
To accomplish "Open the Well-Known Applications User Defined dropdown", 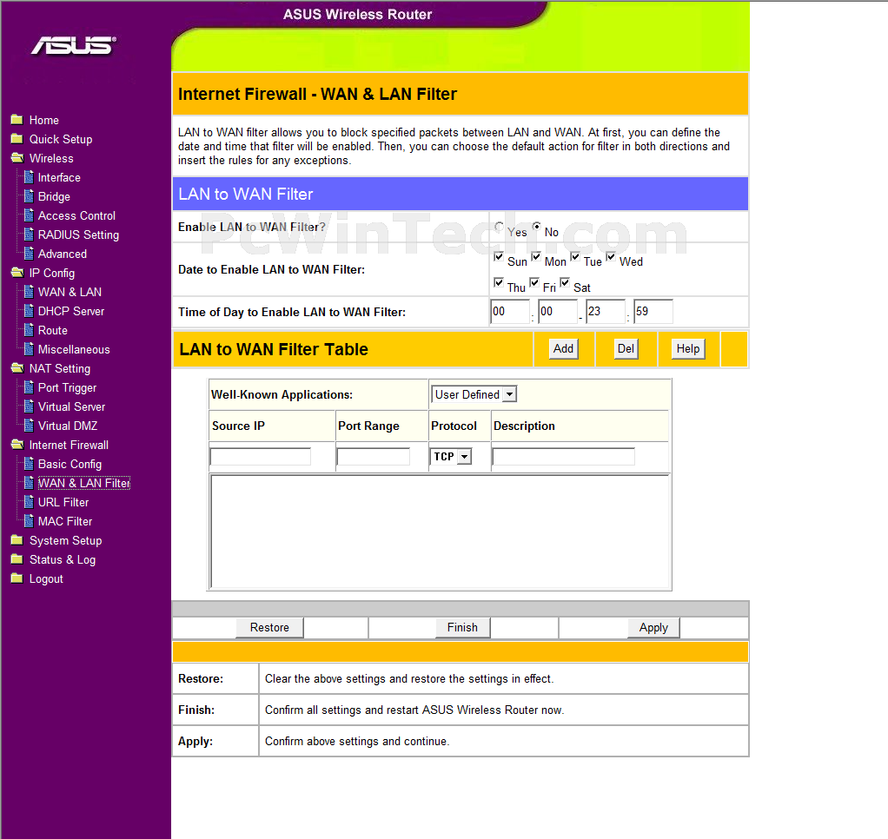I will click(x=474, y=394).
